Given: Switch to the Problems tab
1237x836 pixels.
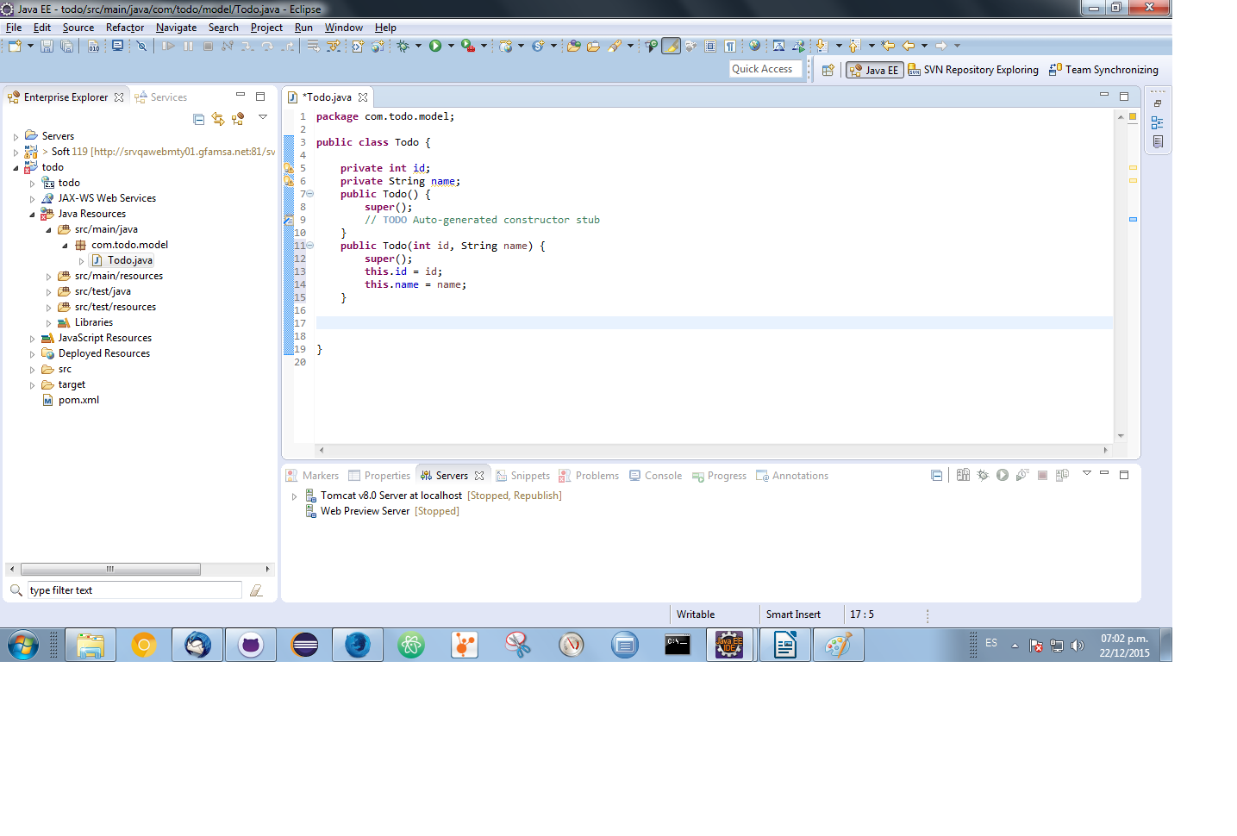Looking at the screenshot, I should click(589, 476).
